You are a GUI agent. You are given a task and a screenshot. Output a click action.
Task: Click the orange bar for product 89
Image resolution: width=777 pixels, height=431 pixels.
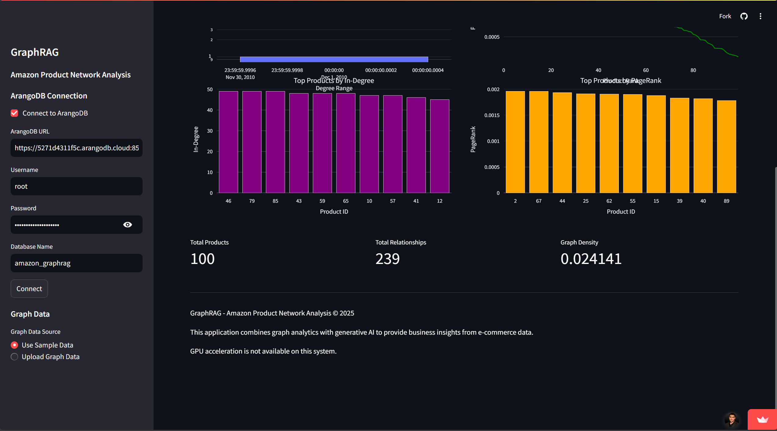[x=726, y=146]
